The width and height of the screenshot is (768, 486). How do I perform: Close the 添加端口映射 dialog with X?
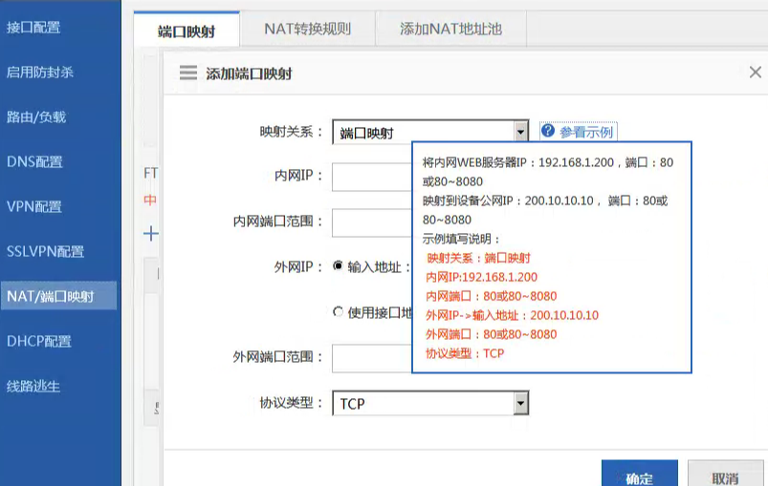tap(755, 73)
